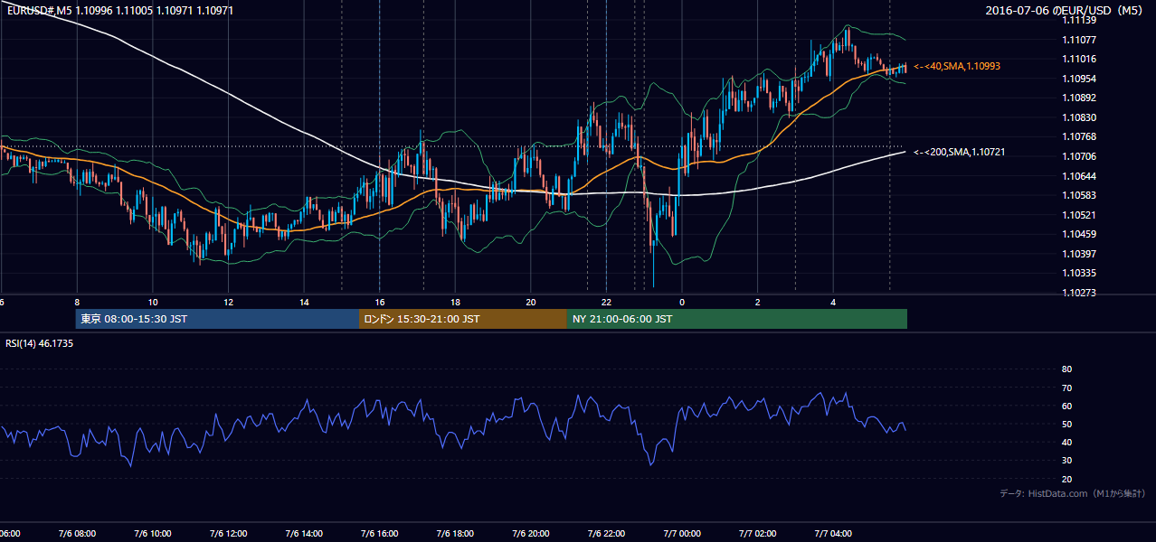Click hour 18 on the price chart time axis
Image resolution: width=1156 pixels, height=542 pixels.
455,303
